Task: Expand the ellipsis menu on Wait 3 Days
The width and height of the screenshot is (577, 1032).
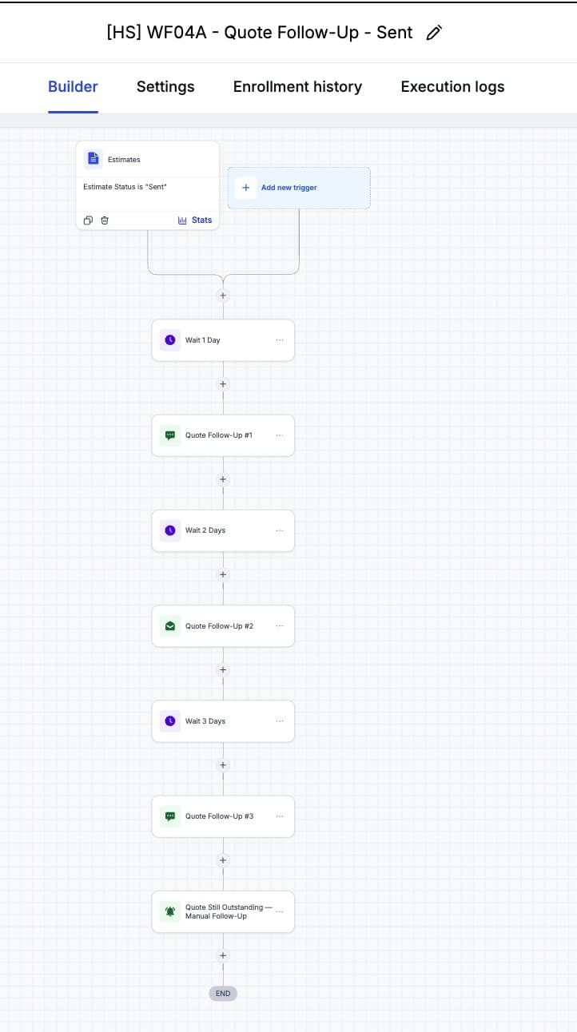Action: click(x=279, y=721)
